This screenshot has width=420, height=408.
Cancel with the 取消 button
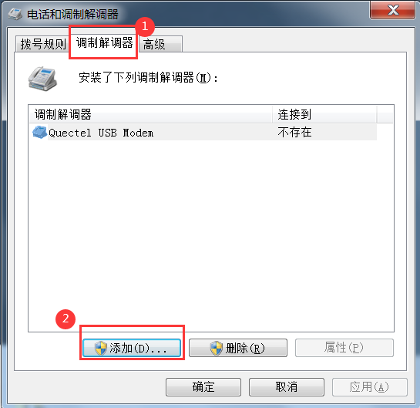287,387
